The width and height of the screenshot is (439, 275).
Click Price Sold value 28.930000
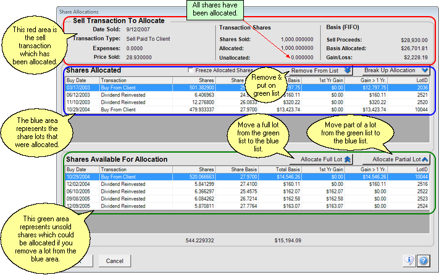139,57
